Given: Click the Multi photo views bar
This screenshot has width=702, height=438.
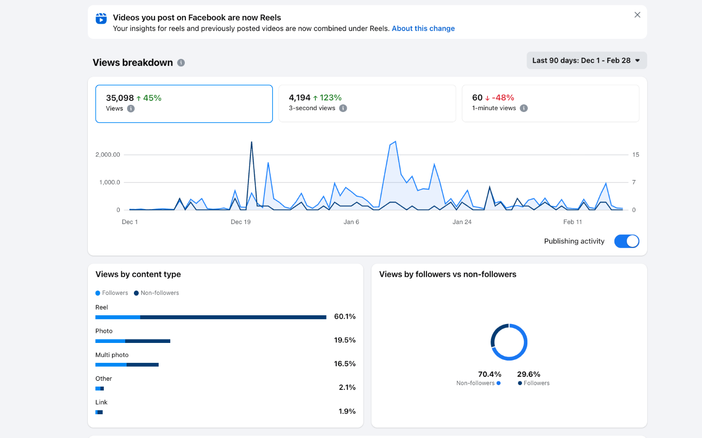Looking at the screenshot, I should (127, 365).
